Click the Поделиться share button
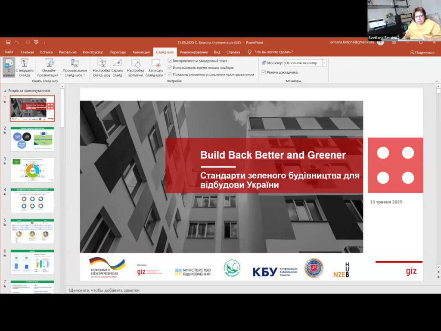This screenshot has height=331, width=441. 422,52
